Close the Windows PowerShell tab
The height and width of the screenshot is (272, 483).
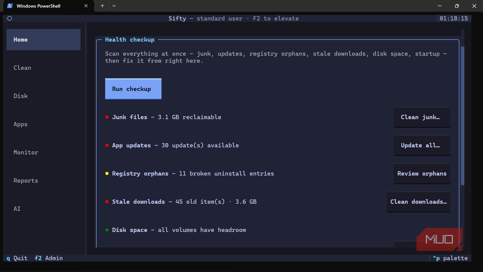(86, 6)
